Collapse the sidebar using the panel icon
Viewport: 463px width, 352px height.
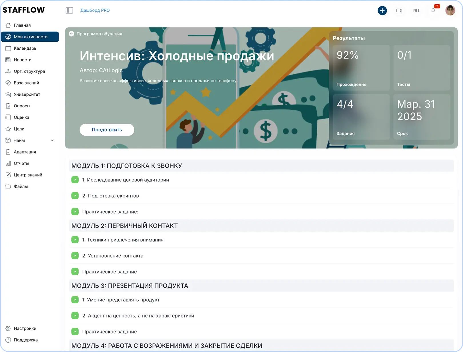(x=69, y=10)
